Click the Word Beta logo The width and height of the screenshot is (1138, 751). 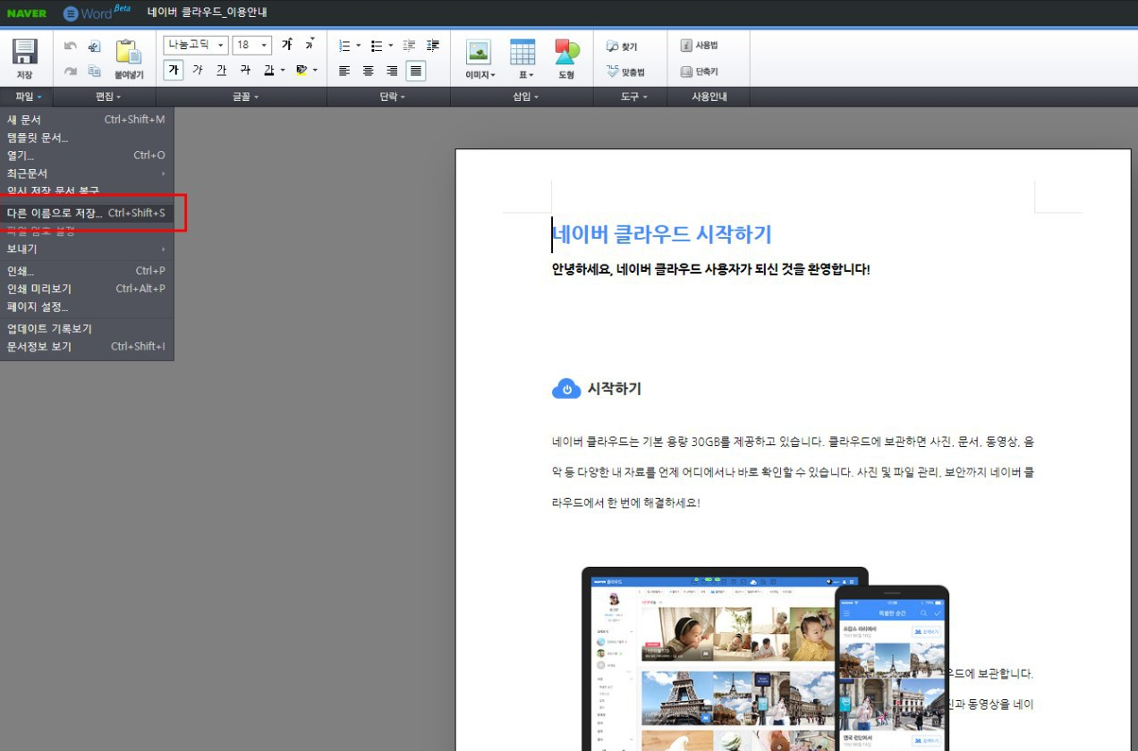click(97, 13)
